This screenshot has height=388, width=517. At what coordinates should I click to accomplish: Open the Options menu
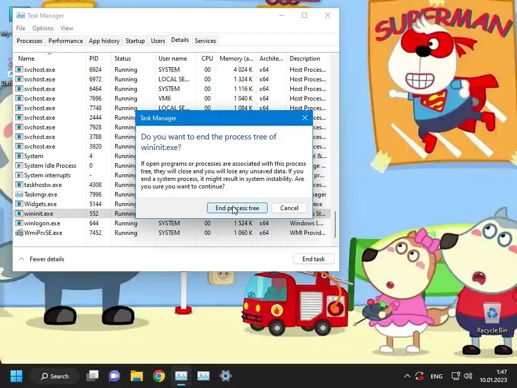coord(43,28)
